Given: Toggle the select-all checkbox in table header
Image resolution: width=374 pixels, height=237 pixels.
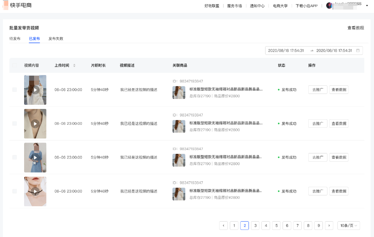Looking at the screenshot, I should (15, 65).
